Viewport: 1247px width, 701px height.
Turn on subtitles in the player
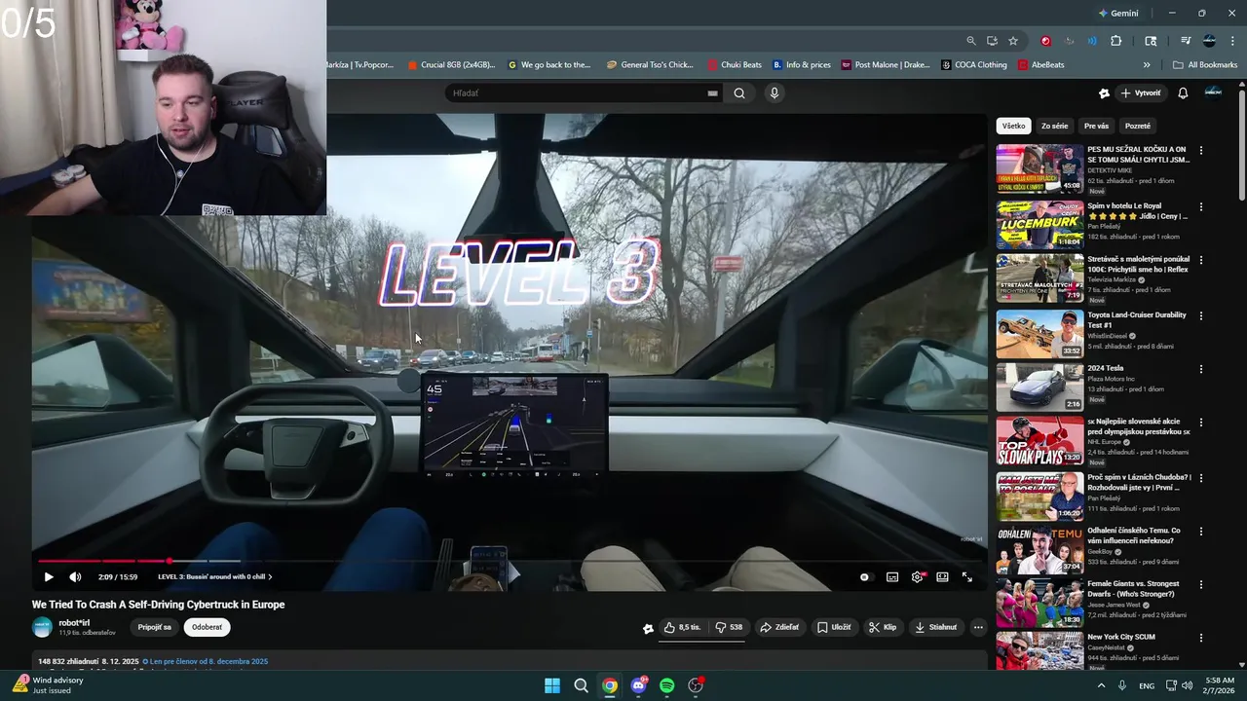(x=892, y=577)
